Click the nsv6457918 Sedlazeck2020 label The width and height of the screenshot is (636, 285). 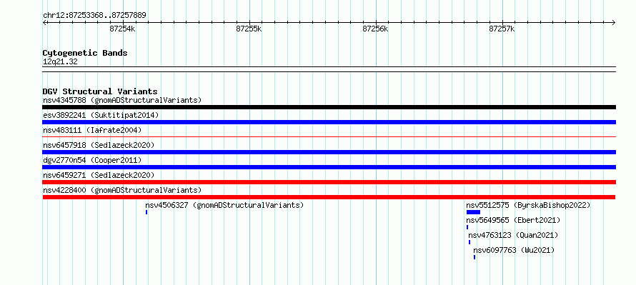[x=99, y=145]
